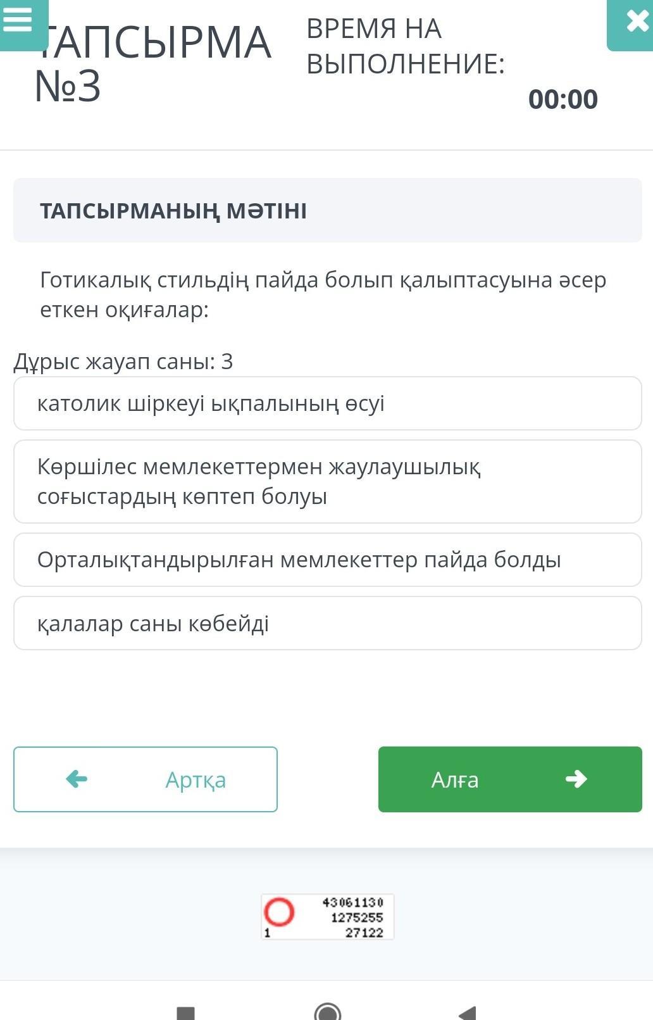Tap the Android recent apps square

[185, 1013]
